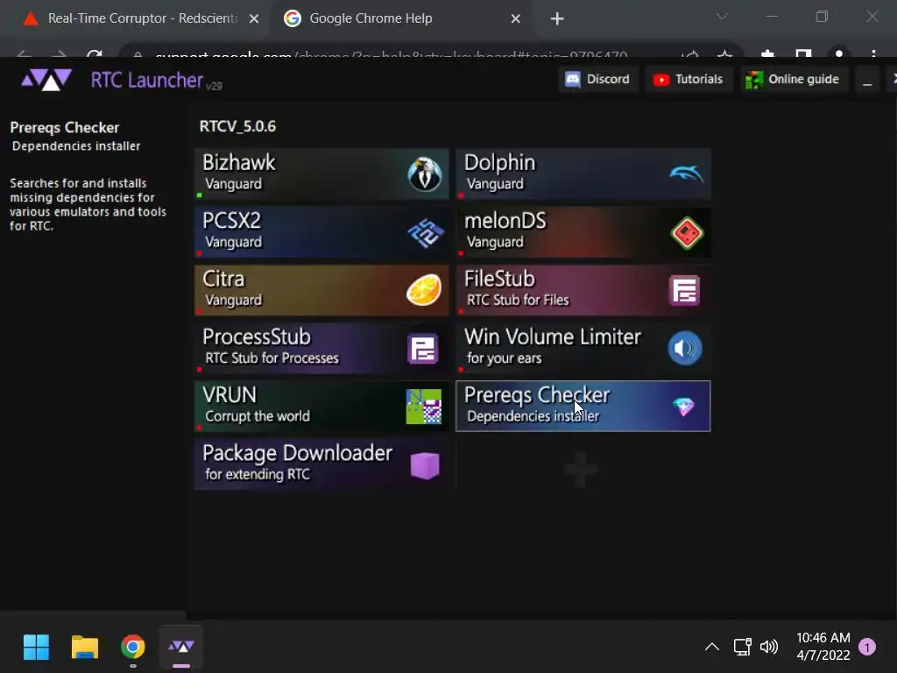Screen dimensions: 897x673
Task: Select the Package Downloader title text
Action: 298,453
